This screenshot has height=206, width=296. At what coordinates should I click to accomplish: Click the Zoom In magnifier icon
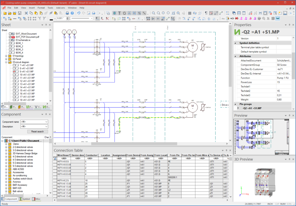click(x=153, y=13)
